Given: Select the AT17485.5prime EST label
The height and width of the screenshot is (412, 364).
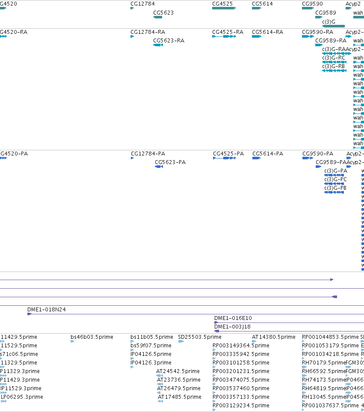Looking at the screenshot, I should 180,397.
